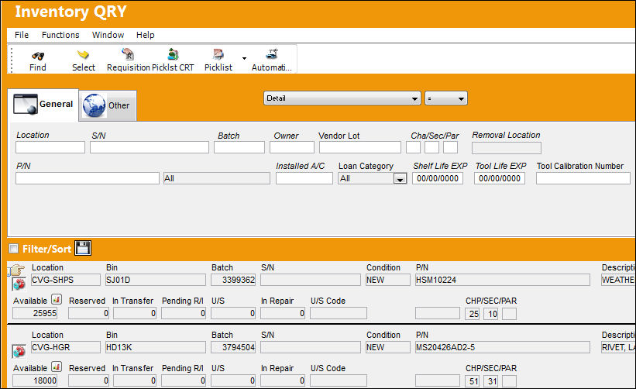Click the Tool Calibration Number field
Viewport: 636px width, 389px height.
point(583,178)
